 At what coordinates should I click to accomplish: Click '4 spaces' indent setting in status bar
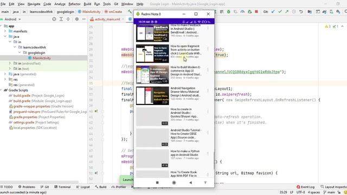pyautogui.click(x=314, y=192)
